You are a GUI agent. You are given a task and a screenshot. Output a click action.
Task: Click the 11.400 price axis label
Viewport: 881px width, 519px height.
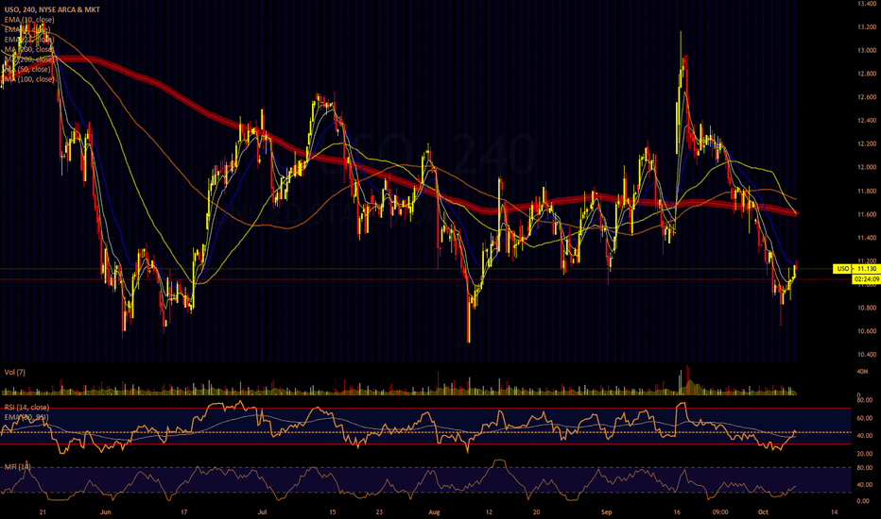point(867,238)
